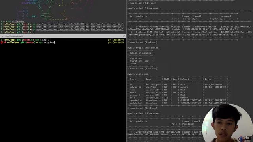The height and width of the screenshot is (142, 253).
Task: Click the 'Type' column header
Action: 149,79
